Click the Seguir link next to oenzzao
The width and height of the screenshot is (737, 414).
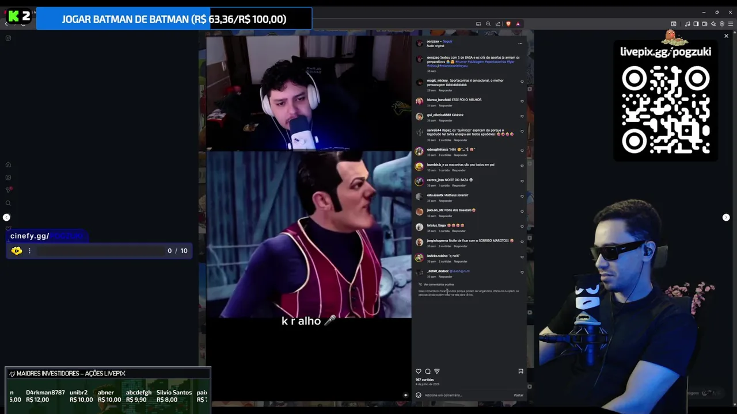[447, 41]
